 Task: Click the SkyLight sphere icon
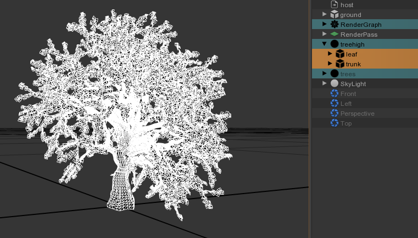pyautogui.click(x=334, y=84)
